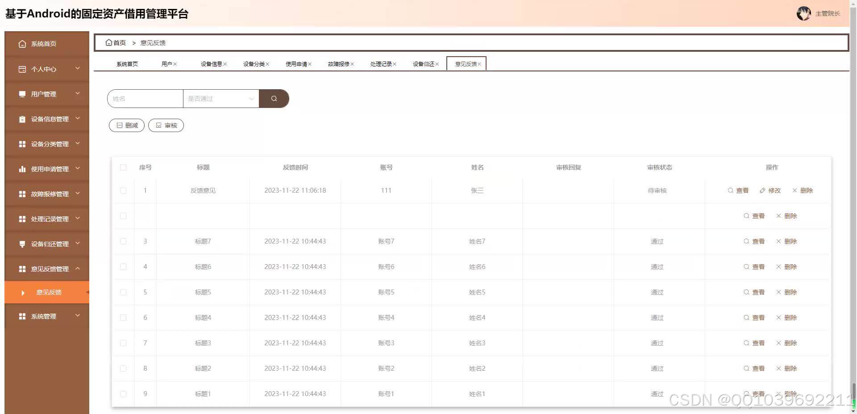The height and width of the screenshot is (414, 857).
Task: Click 设备信息管理 clipboard icon in sidebar
Action: 22,119
